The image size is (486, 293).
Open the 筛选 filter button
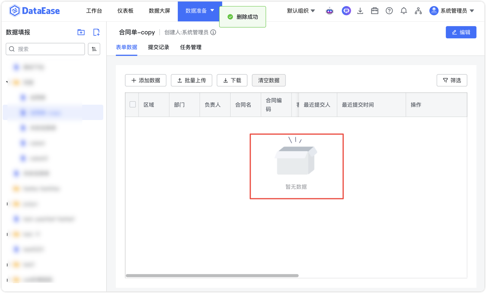point(452,80)
